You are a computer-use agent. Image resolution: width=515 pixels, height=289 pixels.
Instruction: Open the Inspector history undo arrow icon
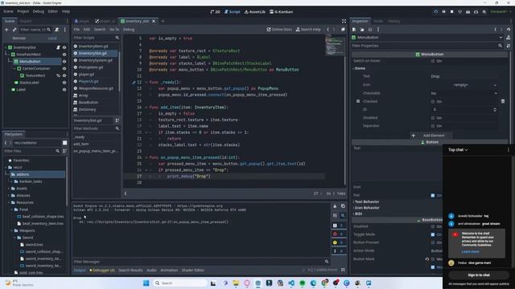click(509, 30)
